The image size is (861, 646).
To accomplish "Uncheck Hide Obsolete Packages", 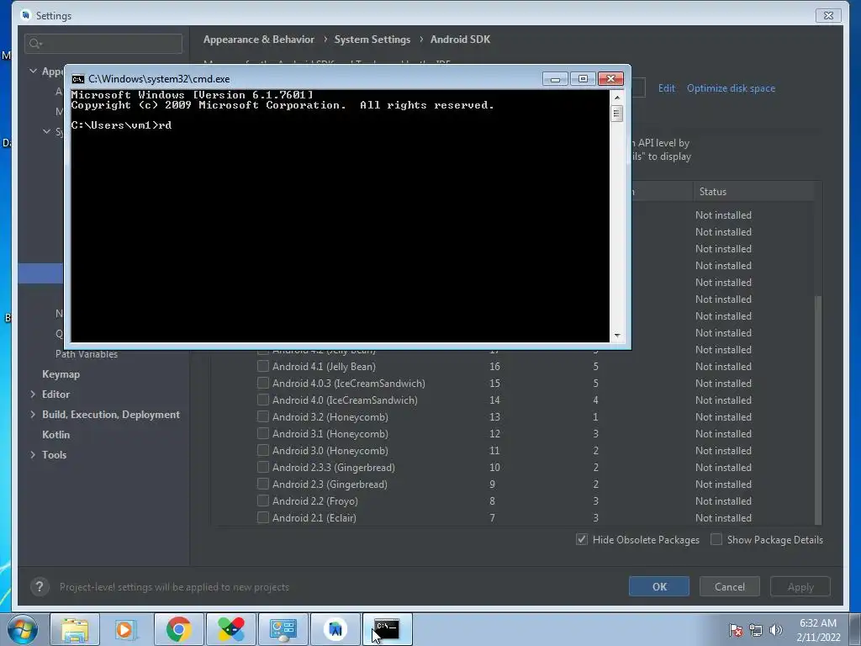I will [x=582, y=539].
